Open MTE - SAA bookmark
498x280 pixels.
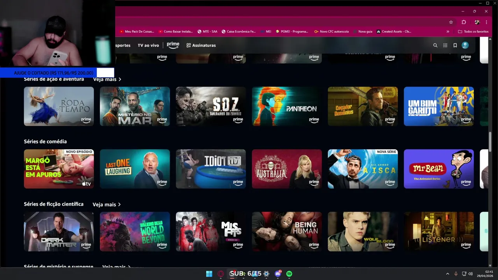207,31
